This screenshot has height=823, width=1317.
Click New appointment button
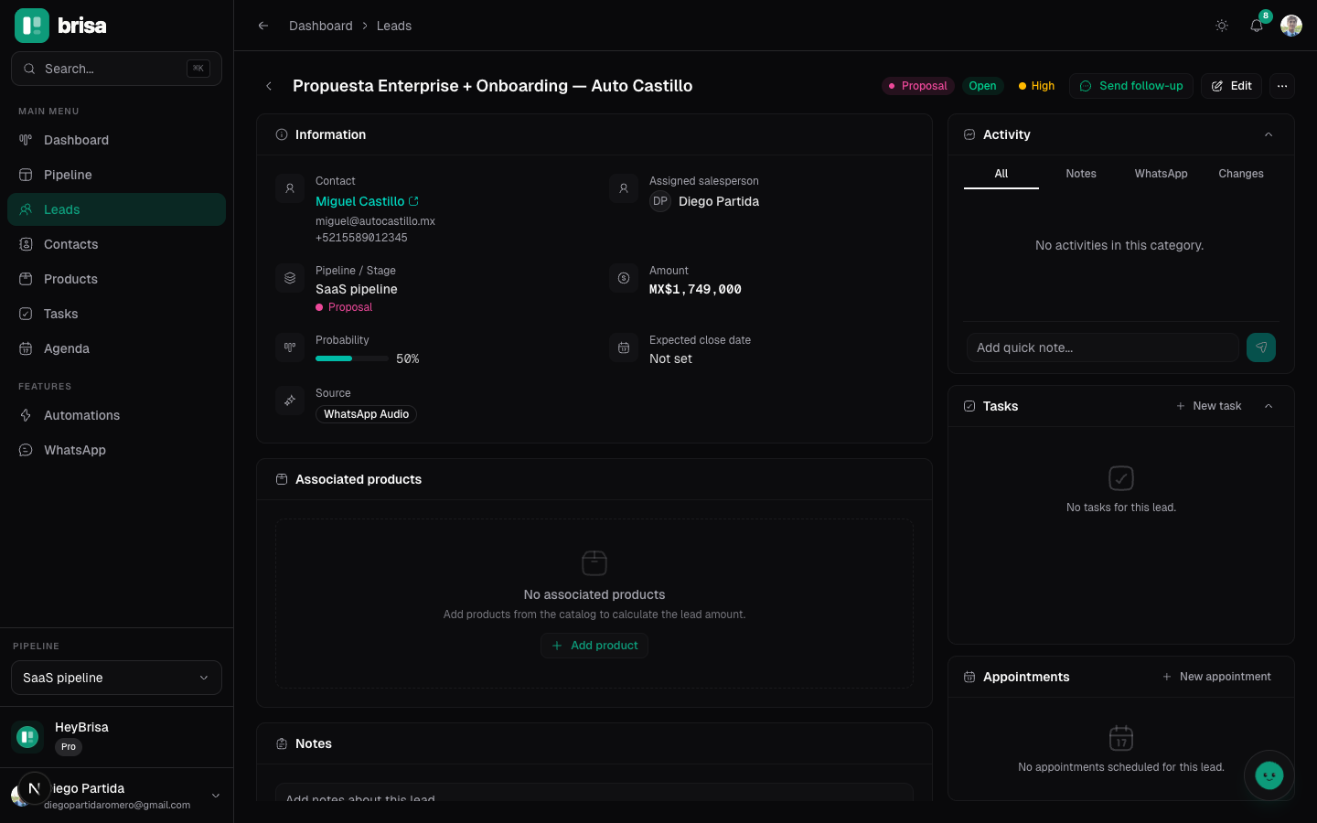1216,677
